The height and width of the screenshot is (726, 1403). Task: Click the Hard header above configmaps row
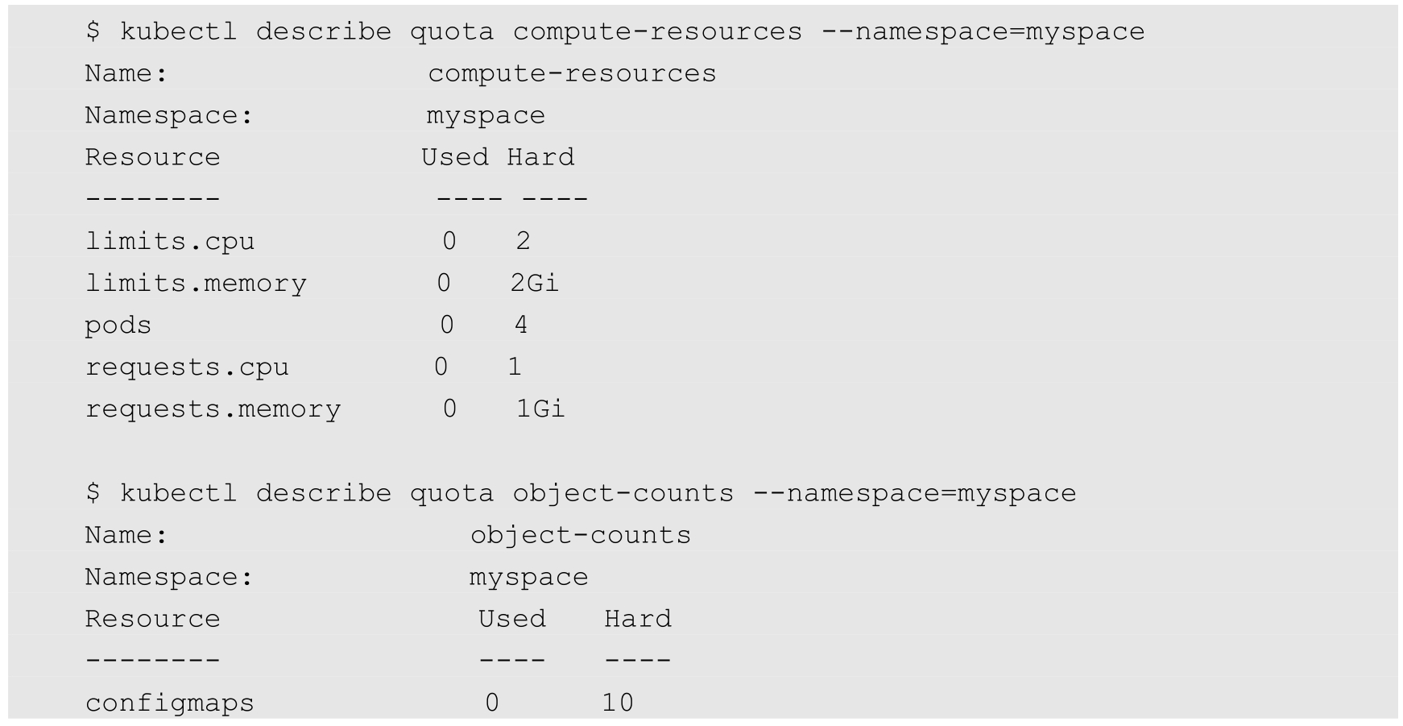638,619
